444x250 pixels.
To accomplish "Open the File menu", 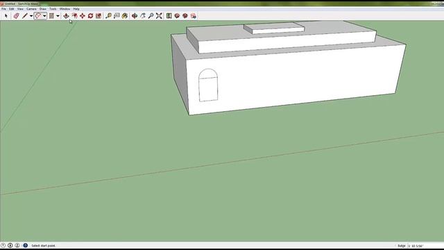I will [x=3, y=9].
